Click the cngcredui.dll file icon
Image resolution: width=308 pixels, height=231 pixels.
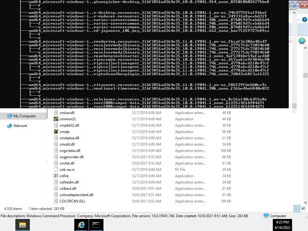point(56,150)
